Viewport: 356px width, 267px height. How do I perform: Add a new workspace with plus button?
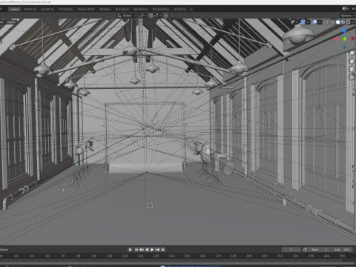click(191, 9)
